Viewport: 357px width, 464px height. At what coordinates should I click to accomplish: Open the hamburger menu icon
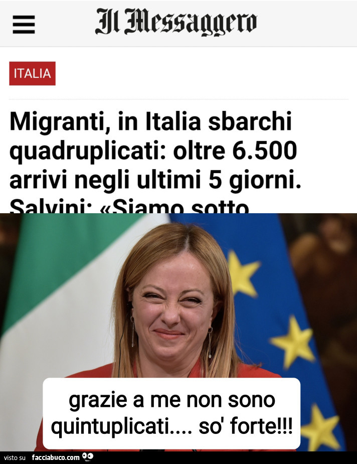coord(24,24)
